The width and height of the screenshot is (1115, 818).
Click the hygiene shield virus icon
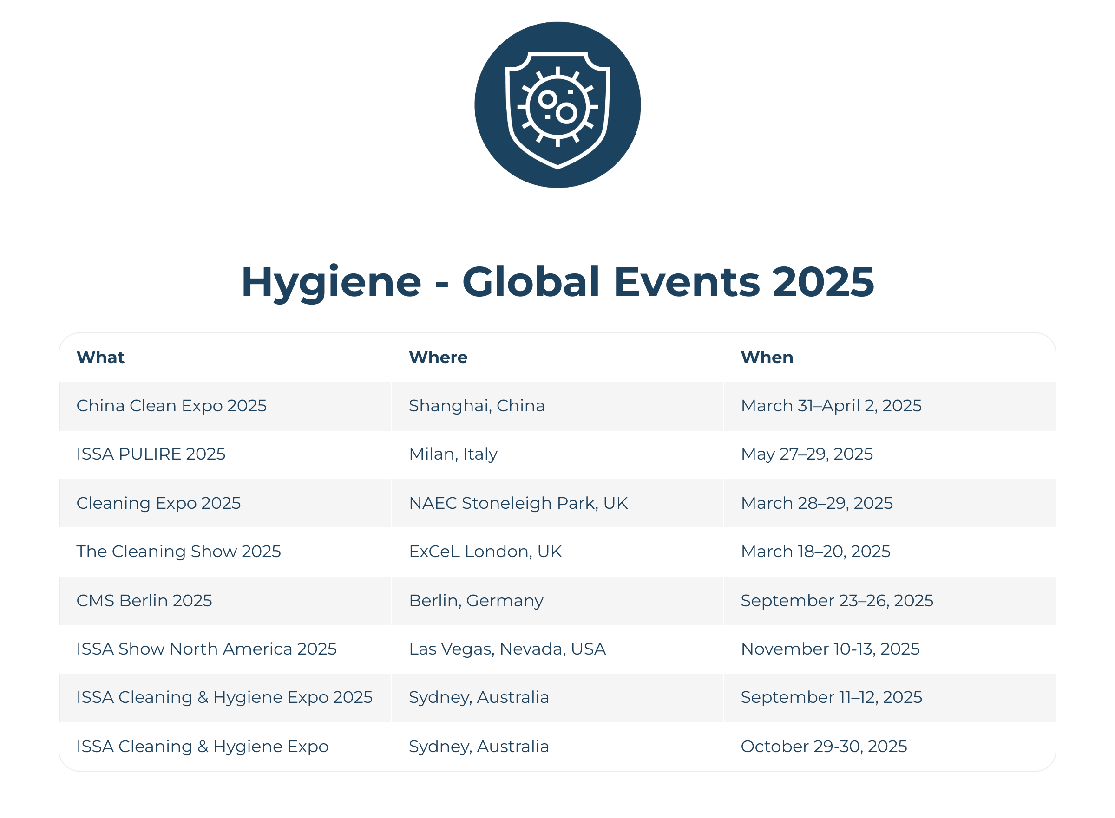(557, 105)
